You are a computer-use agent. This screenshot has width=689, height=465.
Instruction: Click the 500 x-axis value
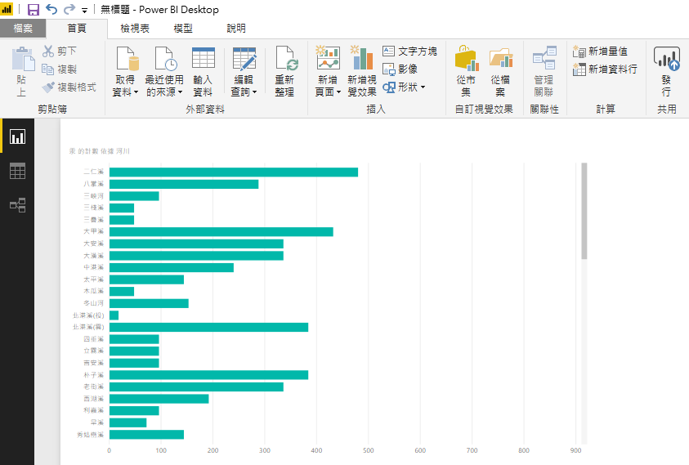coord(369,450)
